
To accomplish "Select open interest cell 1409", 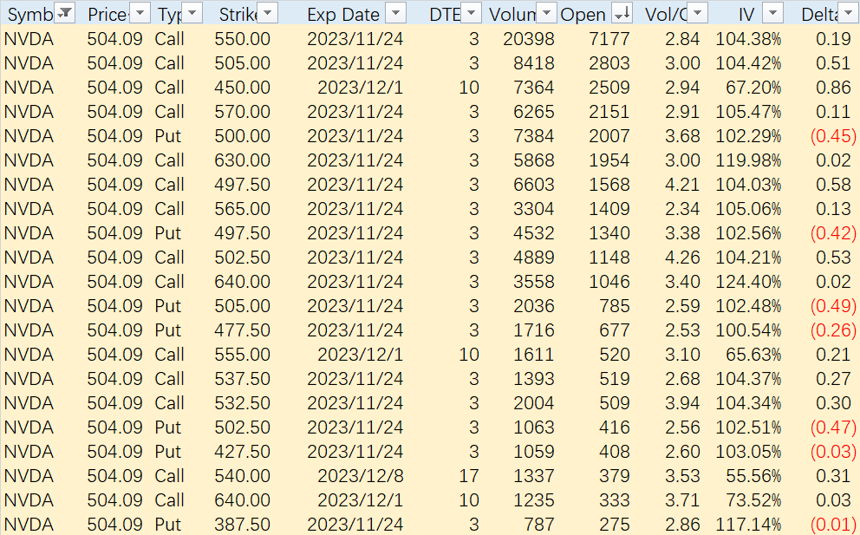I will pos(609,208).
